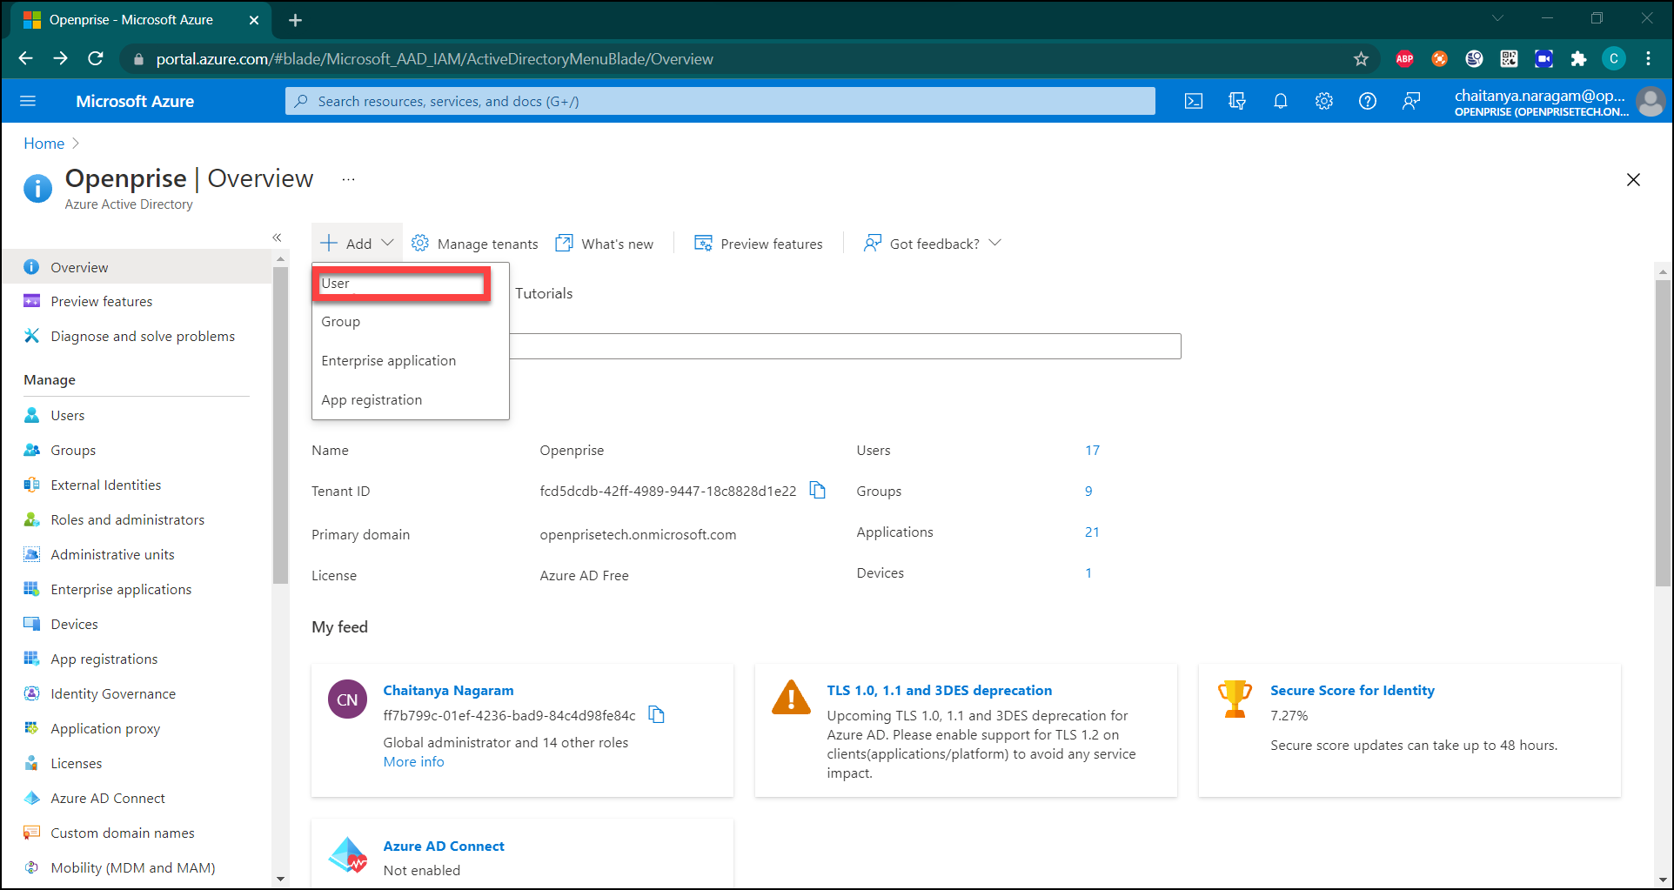The width and height of the screenshot is (1674, 890).
Task: Copy Chaitanya Nagaram object ID
Action: pos(657,715)
